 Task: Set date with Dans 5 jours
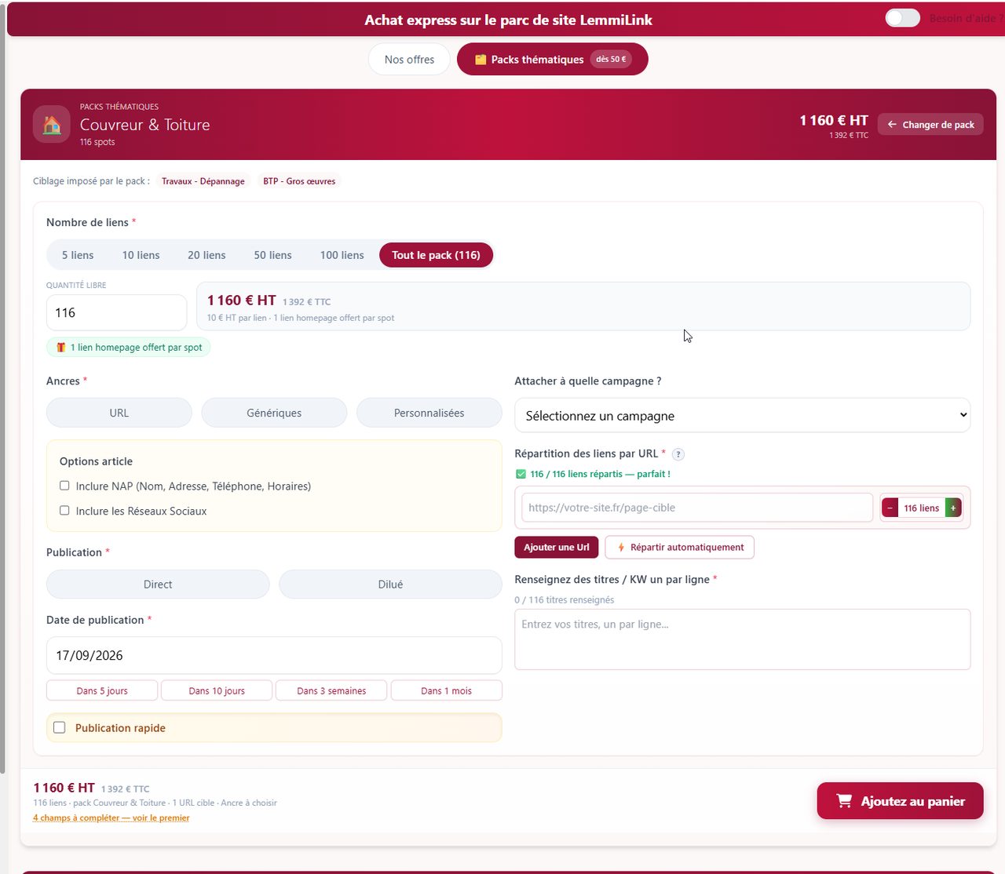[x=102, y=690]
